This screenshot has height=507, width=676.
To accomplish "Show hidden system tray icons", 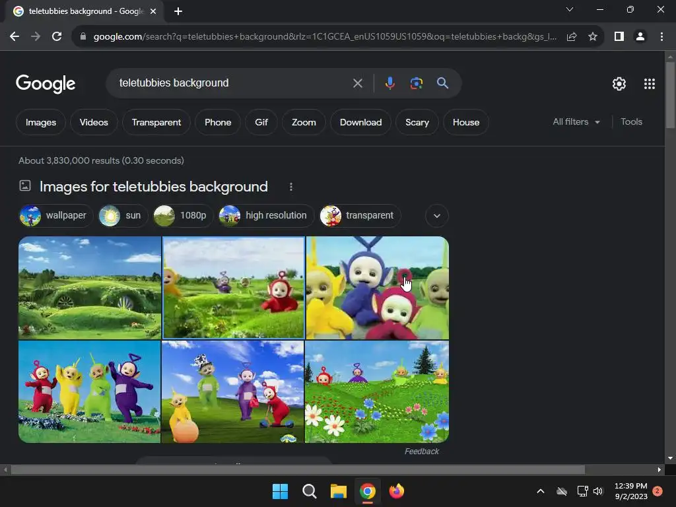I will pyautogui.click(x=540, y=491).
